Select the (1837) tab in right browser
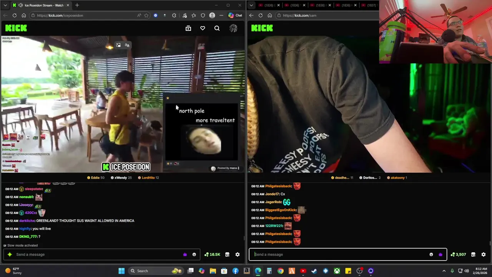The image size is (492, 277). click(x=369, y=5)
